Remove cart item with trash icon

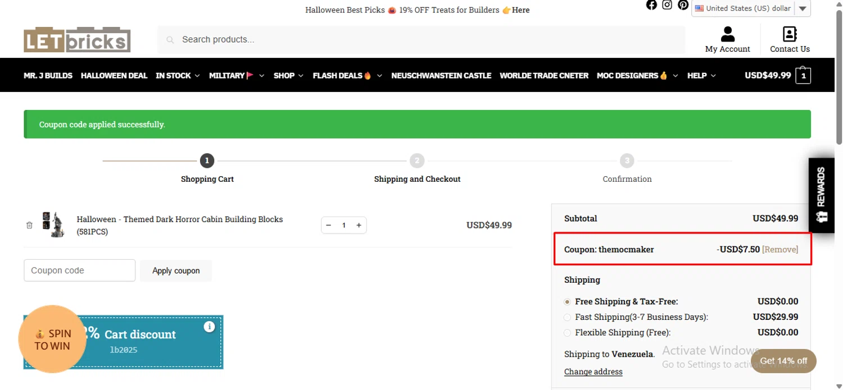(x=29, y=225)
